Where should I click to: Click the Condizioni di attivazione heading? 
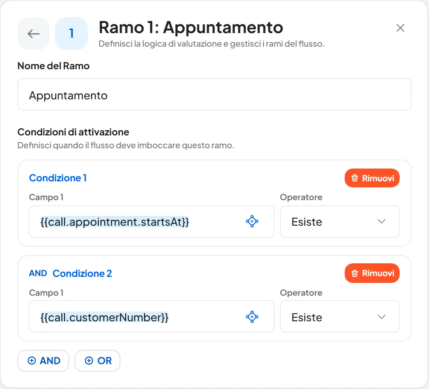tap(73, 132)
